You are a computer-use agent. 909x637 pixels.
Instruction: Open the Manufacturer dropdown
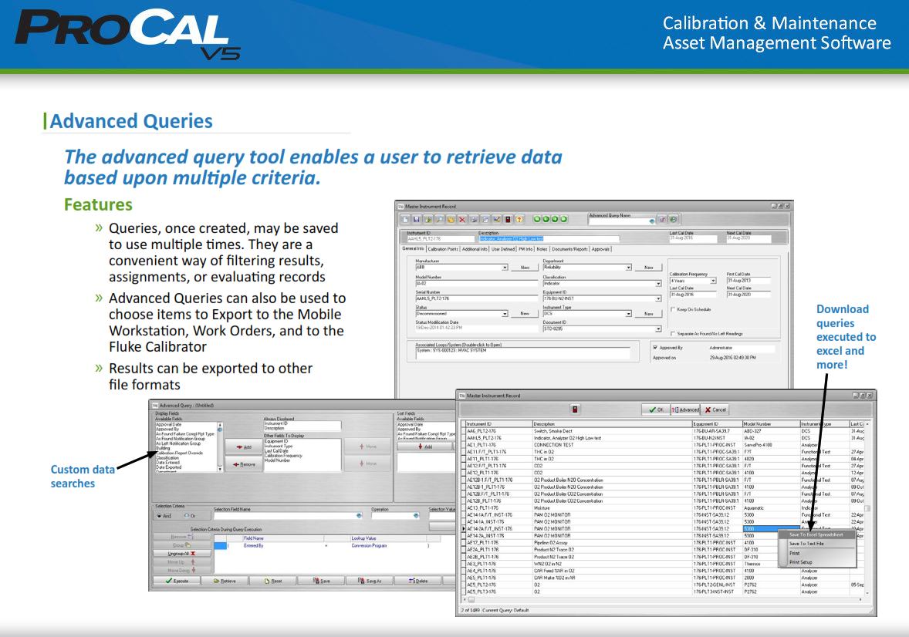point(505,268)
